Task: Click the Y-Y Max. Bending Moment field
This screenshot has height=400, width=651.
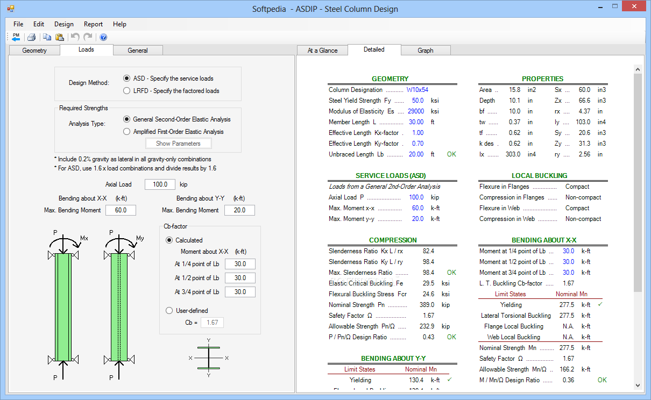Action: coord(239,210)
